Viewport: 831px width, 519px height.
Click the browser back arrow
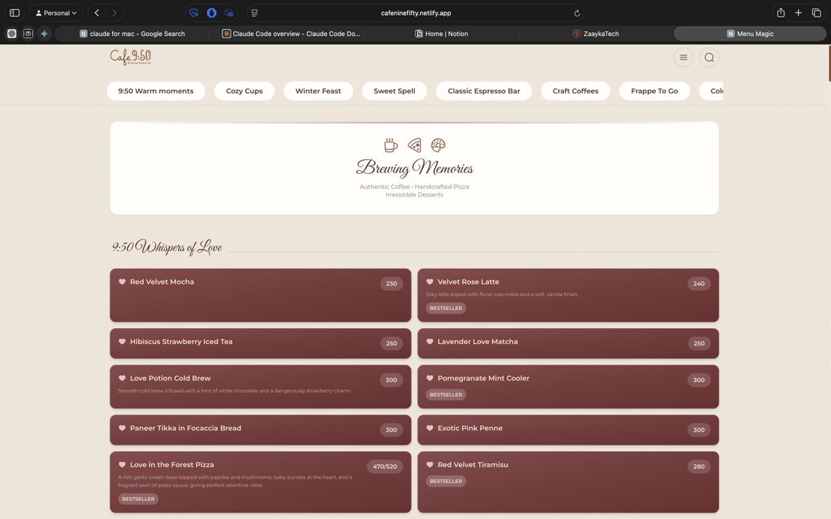pyautogui.click(x=97, y=13)
